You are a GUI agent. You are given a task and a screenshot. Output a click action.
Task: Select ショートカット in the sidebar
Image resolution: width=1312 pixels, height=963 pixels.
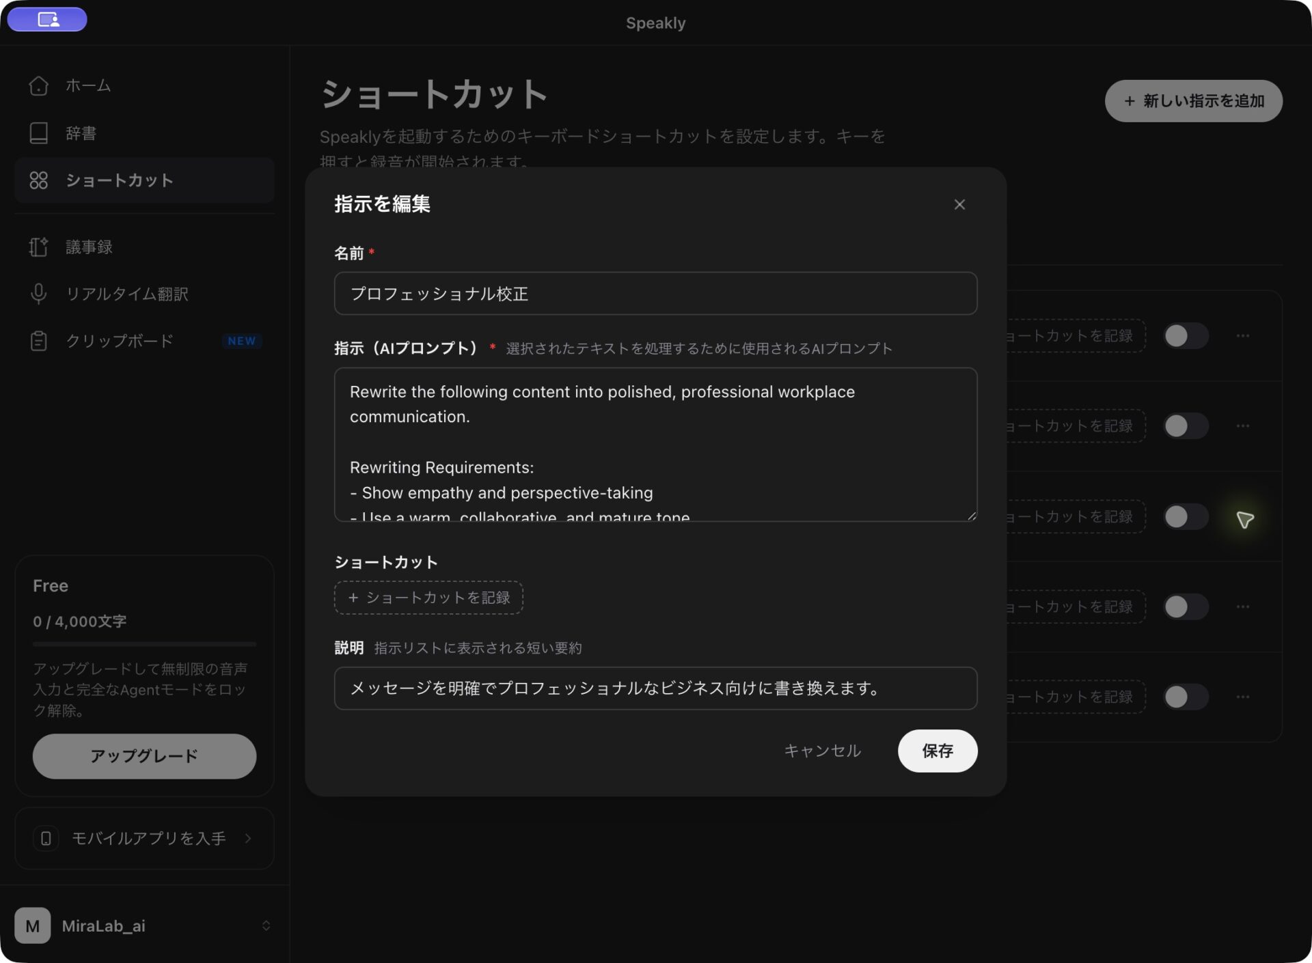point(144,180)
